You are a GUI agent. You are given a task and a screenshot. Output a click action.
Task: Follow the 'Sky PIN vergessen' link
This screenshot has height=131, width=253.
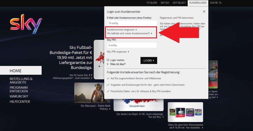coord(118,52)
